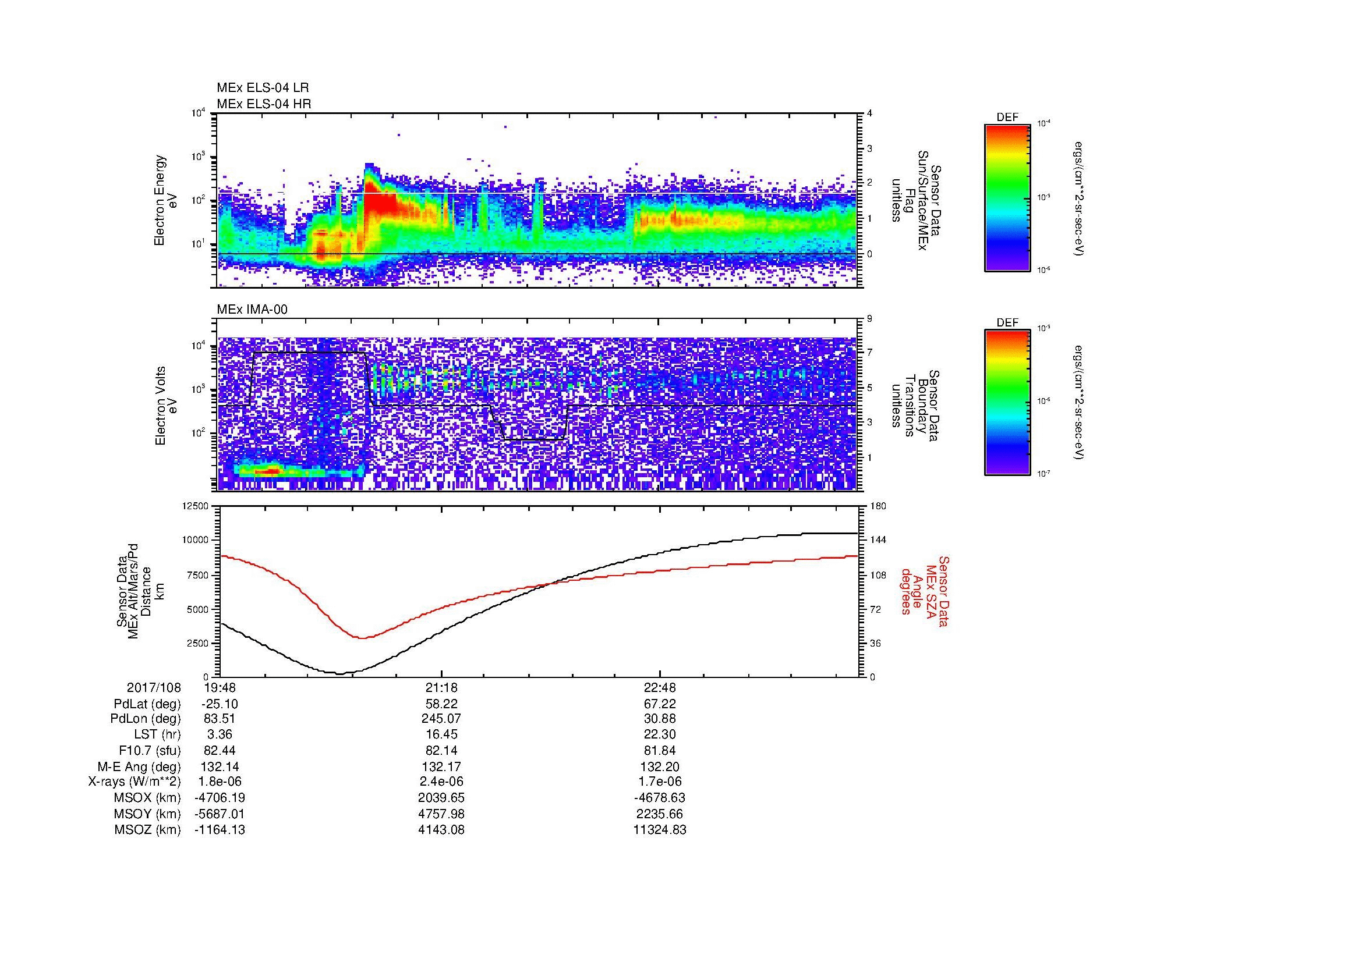
Task: Click the M-E Ang value '132.17'
Action: [x=441, y=767]
